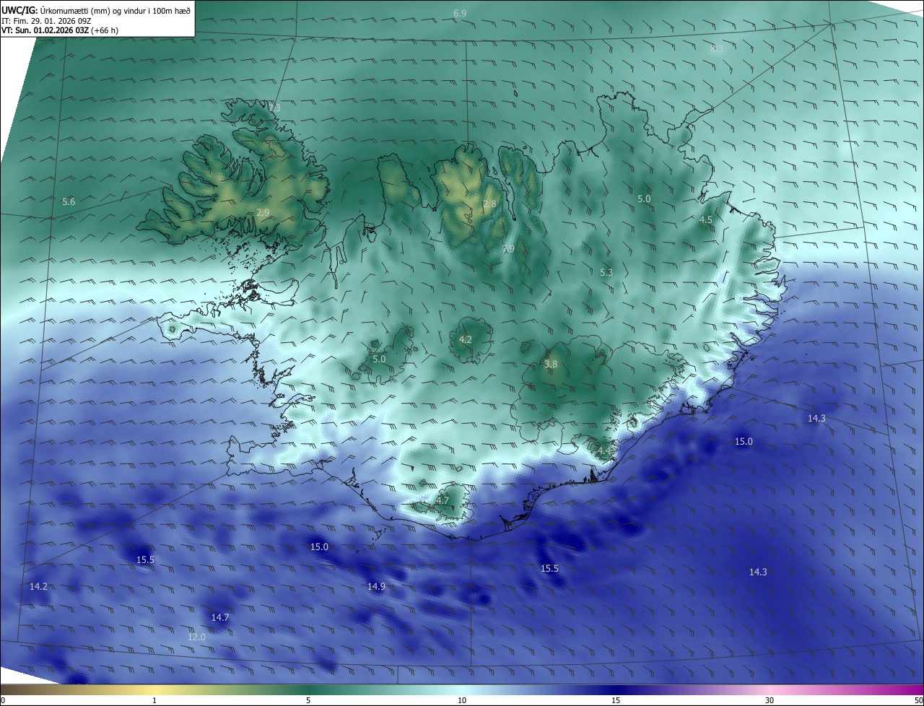Click the 4.2 value label on Hofsjökull glacier
The width and height of the screenshot is (924, 706).
click(466, 339)
